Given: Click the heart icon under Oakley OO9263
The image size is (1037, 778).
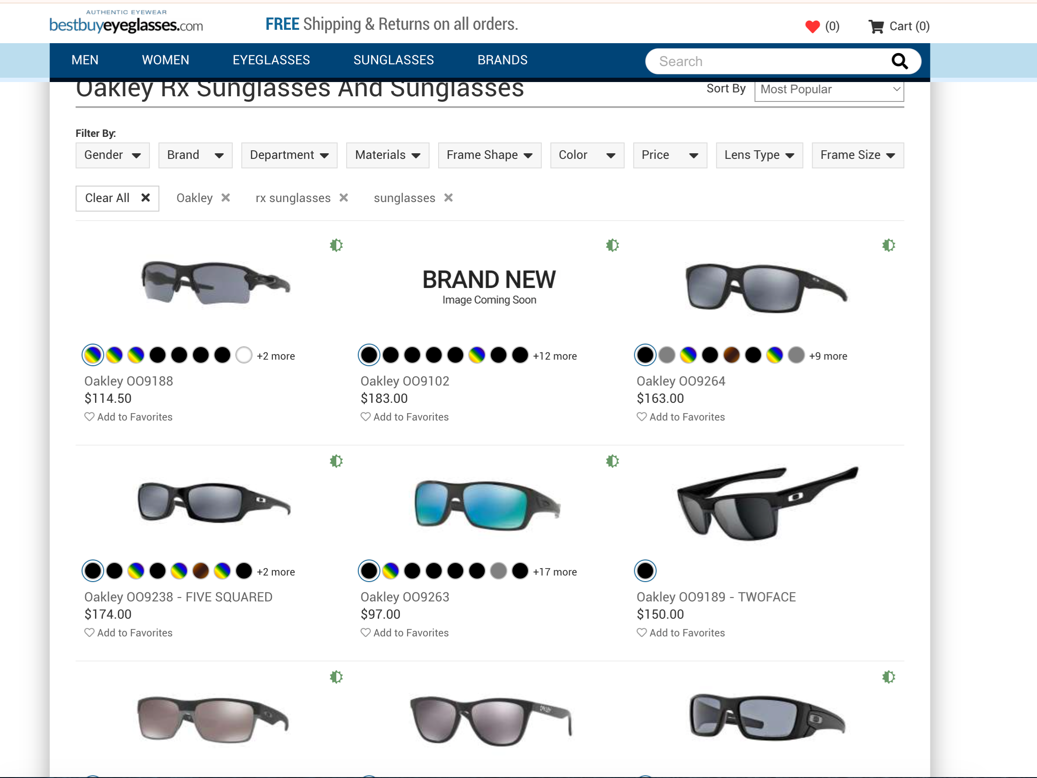Looking at the screenshot, I should point(365,632).
